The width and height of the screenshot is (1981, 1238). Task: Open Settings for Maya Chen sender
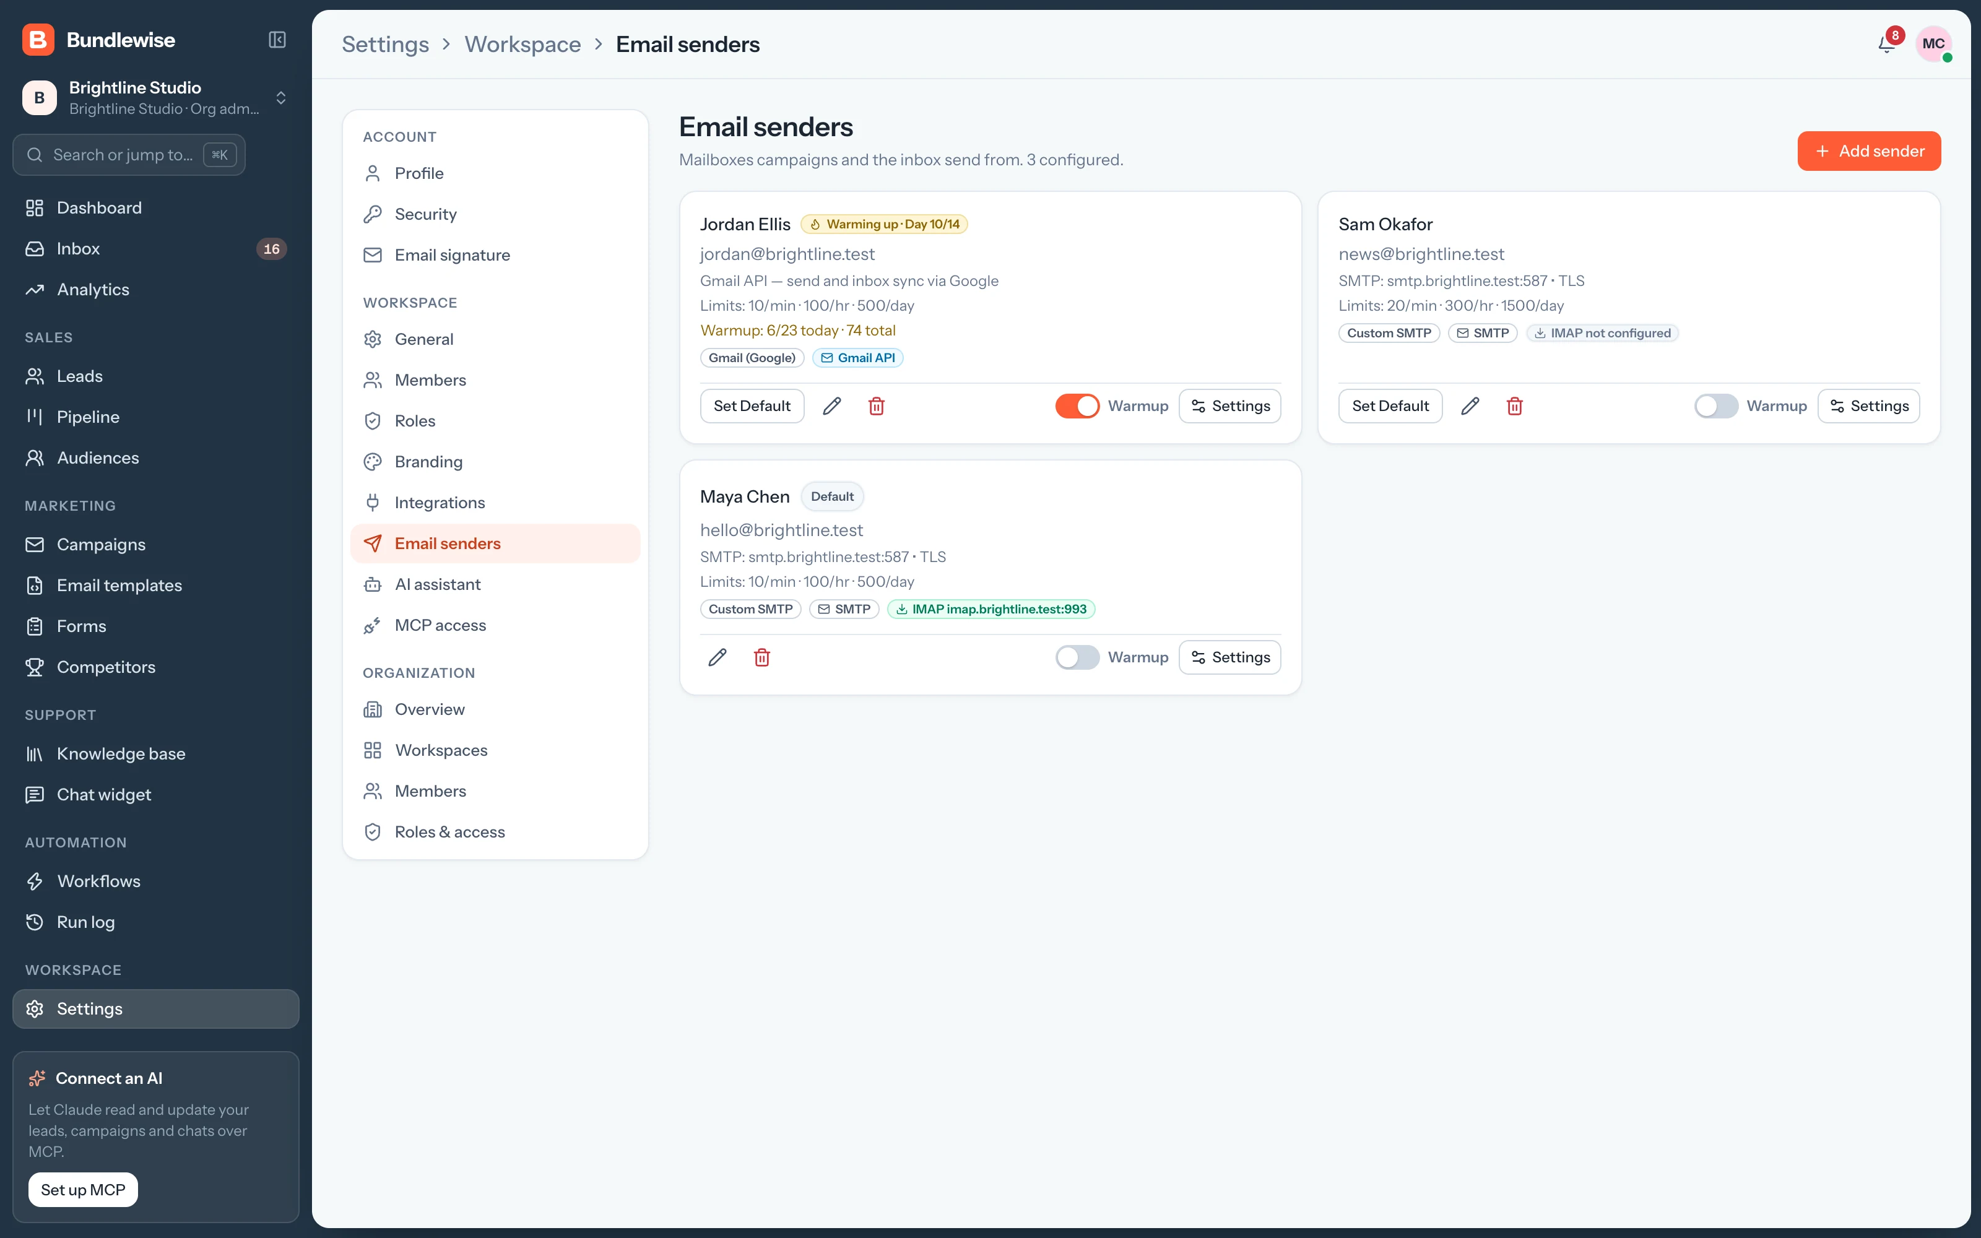(x=1229, y=657)
